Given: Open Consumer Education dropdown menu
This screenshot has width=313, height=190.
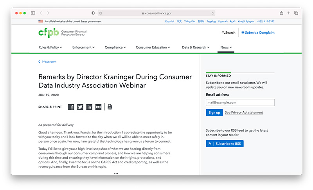Looking at the screenshot, I should click(153, 47).
